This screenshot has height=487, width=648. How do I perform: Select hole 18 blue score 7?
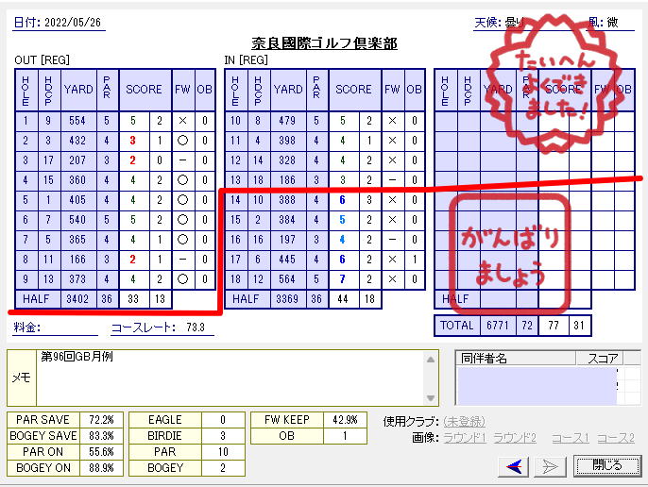pos(343,279)
